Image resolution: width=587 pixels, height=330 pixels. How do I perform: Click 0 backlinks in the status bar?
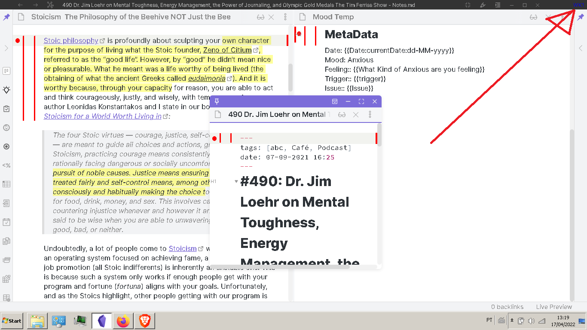[x=507, y=306]
